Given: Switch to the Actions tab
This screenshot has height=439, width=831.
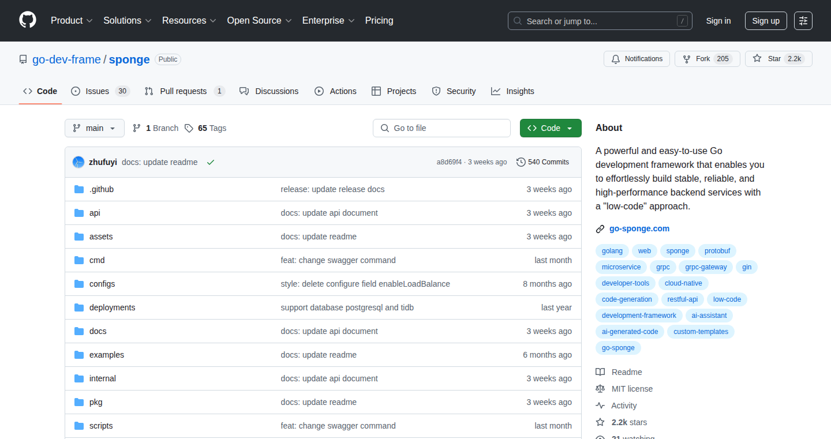Looking at the screenshot, I should tap(335, 91).
